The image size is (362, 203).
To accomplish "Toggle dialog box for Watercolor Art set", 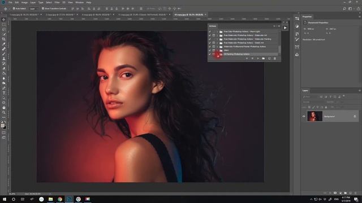I will click(x=214, y=35).
